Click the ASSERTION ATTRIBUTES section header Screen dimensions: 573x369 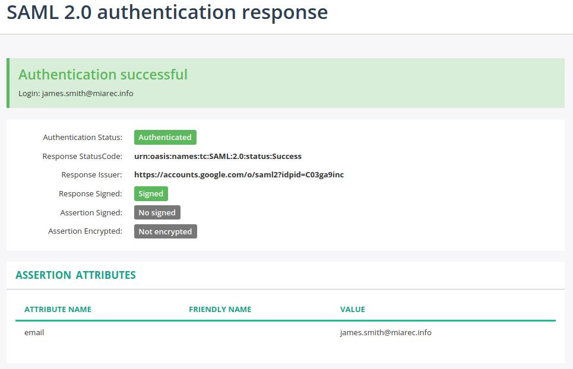pos(74,275)
